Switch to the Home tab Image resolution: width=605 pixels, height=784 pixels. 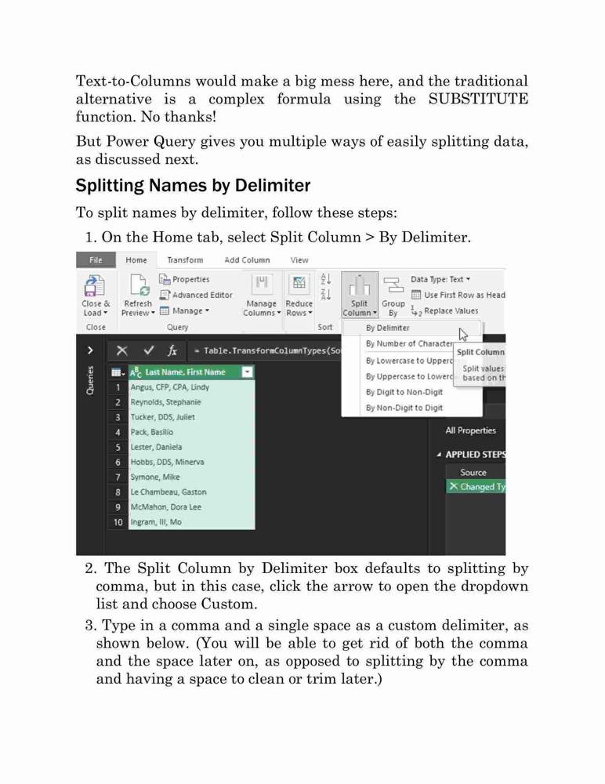136,260
